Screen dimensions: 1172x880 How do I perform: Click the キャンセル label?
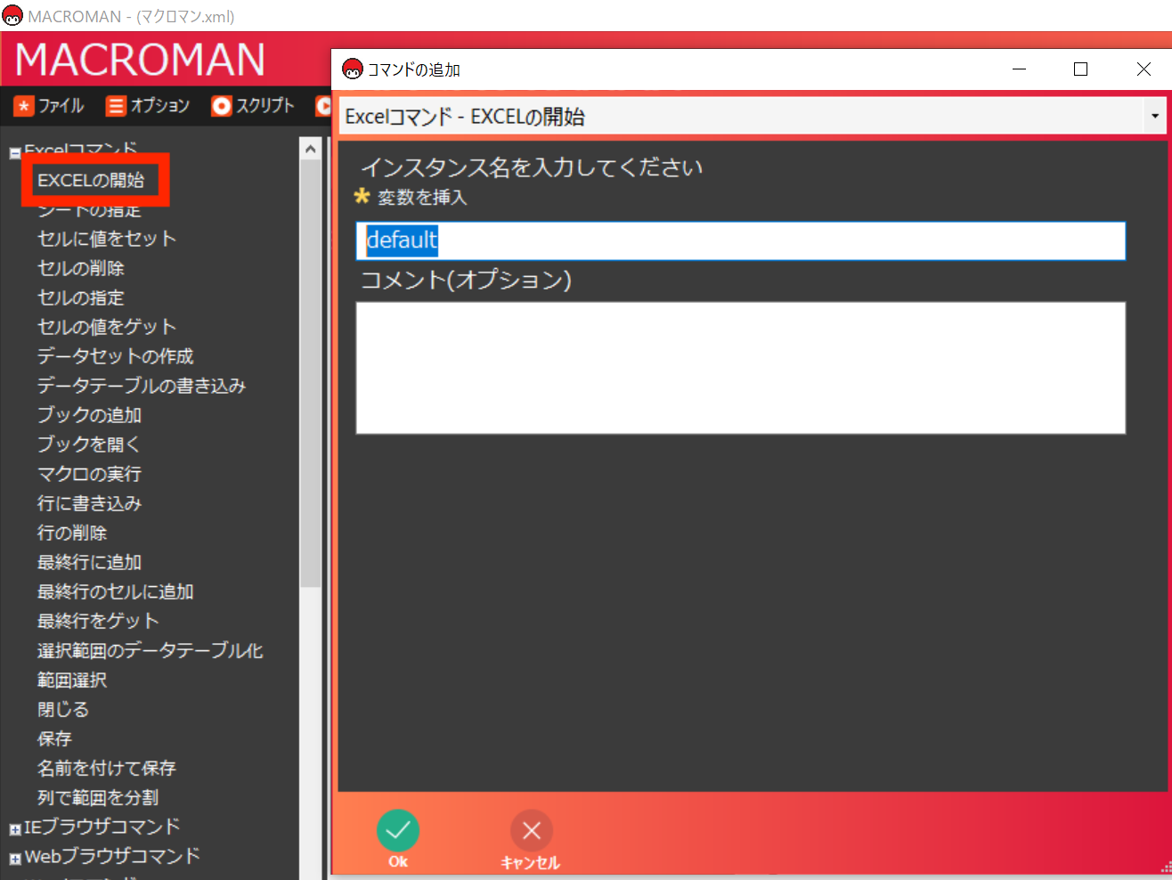531,862
